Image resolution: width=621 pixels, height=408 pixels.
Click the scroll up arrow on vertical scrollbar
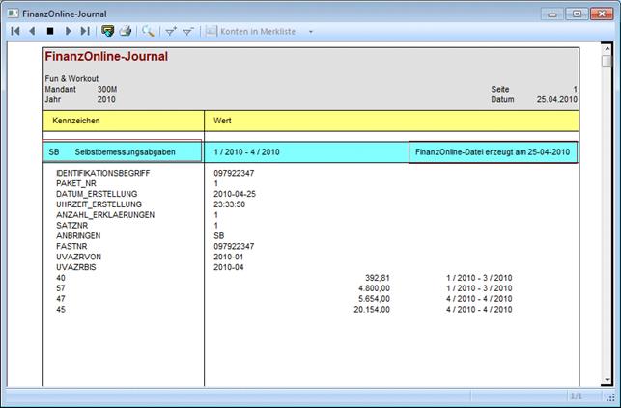click(607, 48)
